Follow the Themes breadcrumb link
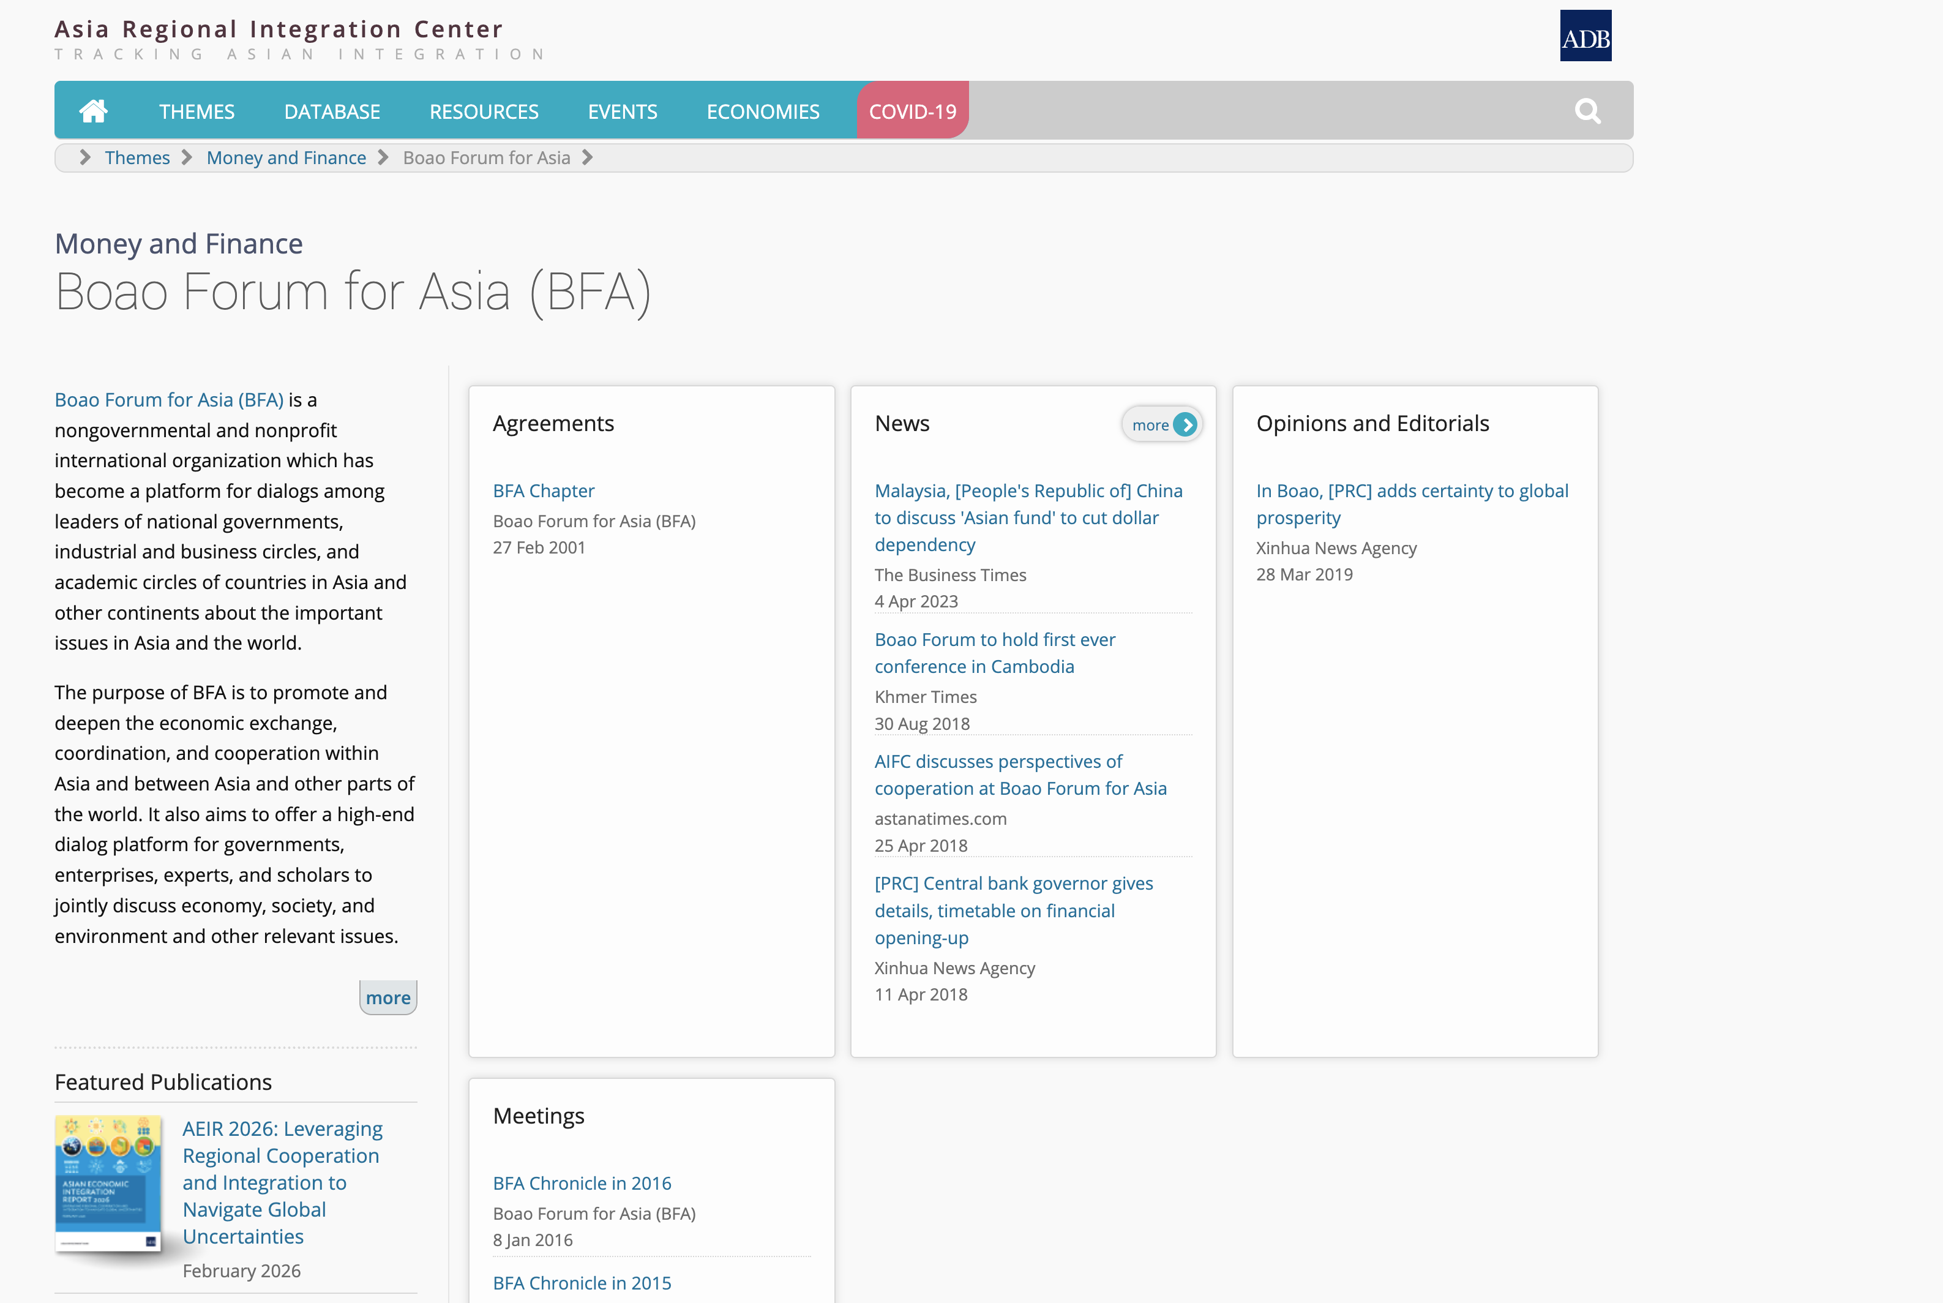The width and height of the screenshot is (1943, 1303). pos(137,158)
